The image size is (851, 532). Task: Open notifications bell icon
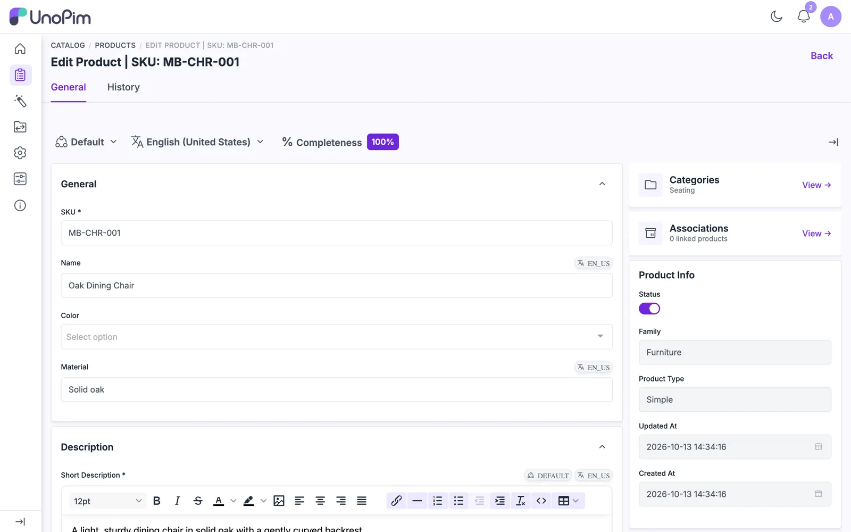pos(804,16)
